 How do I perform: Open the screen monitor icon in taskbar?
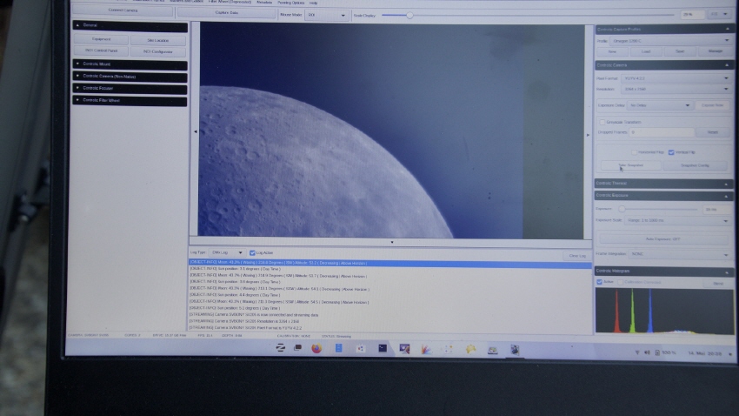pos(404,349)
